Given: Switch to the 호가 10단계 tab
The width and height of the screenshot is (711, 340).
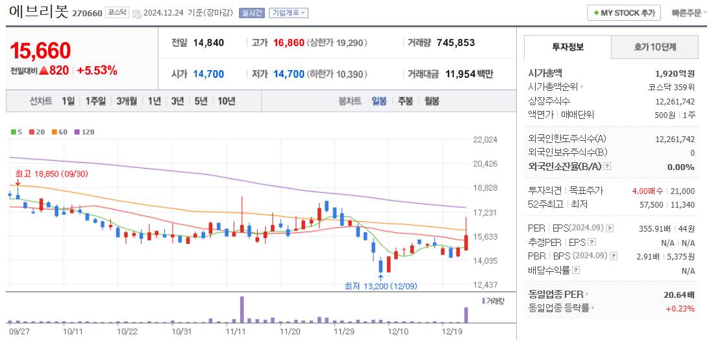Looking at the screenshot, I should 655,47.
